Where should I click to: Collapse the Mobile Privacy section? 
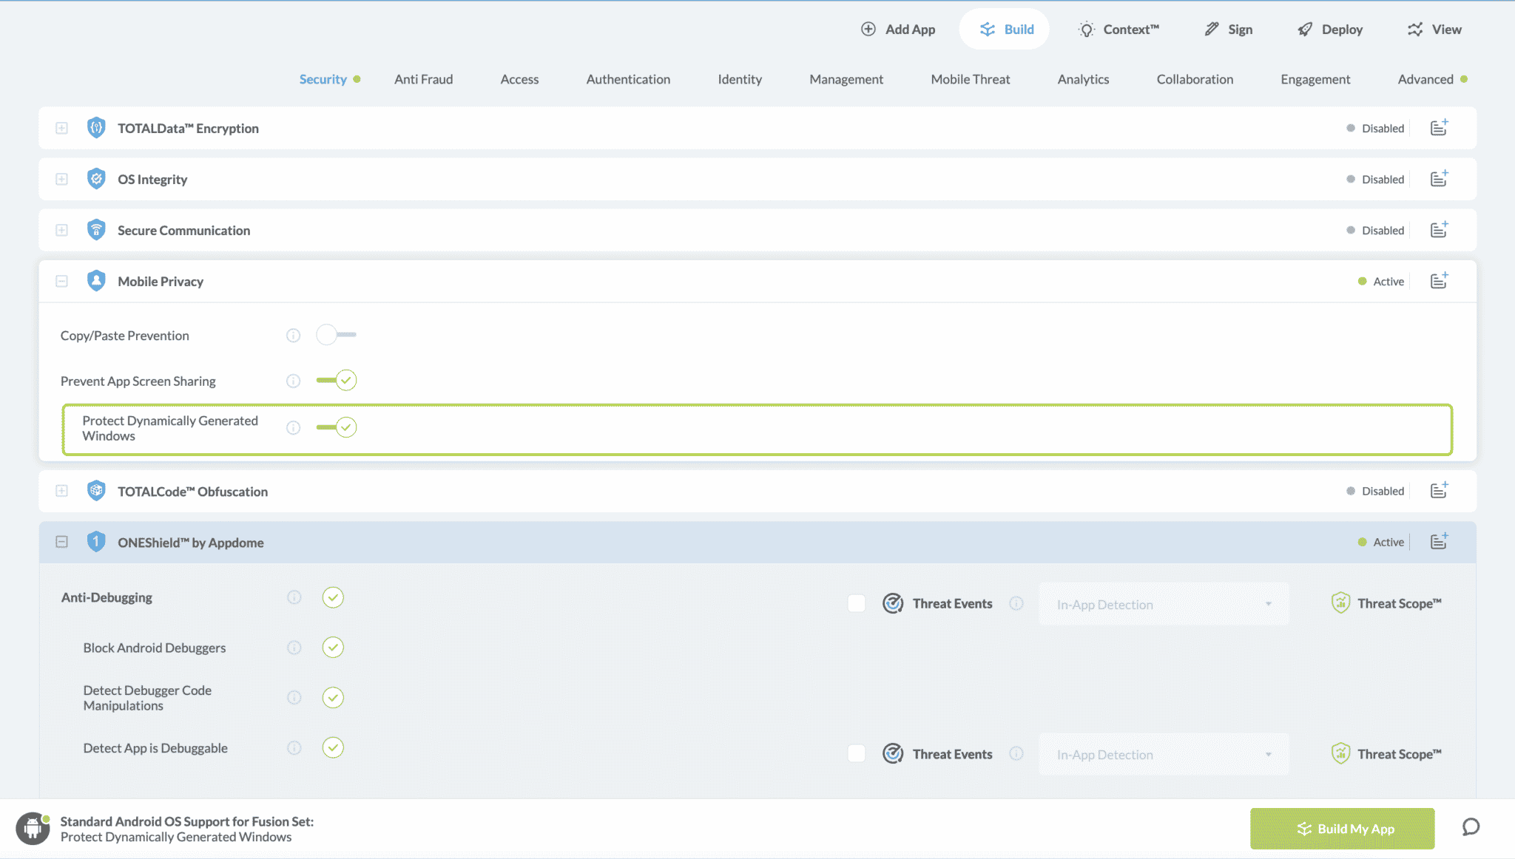[62, 281]
